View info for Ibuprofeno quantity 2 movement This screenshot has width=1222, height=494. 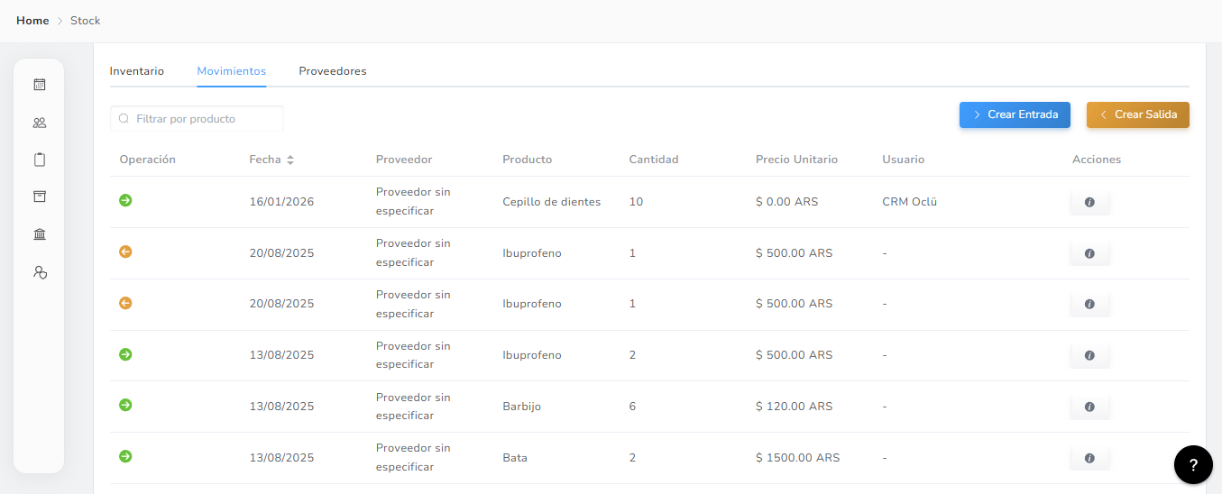pos(1089,355)
